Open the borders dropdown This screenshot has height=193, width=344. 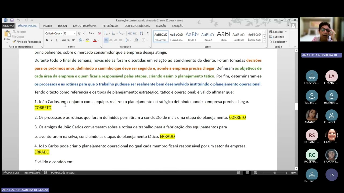[x=147, y=40]
